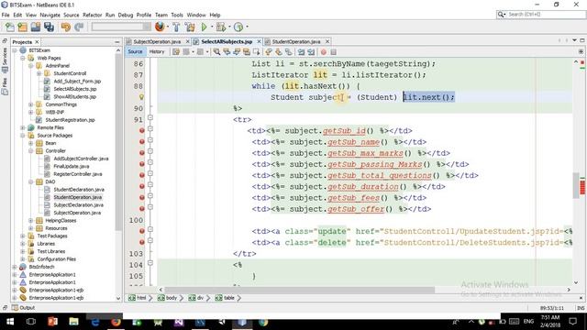The height and width of the screenshot is (330, 587).
Task: Switch to the StudentOperation.java editor tab
Action: (x=296, y=41)
